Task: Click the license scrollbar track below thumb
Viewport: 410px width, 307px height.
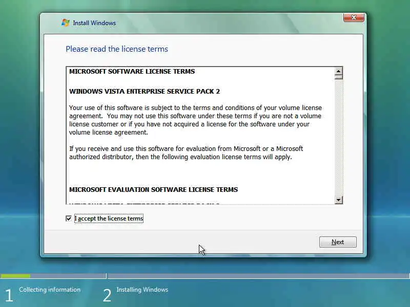Action: coord(339,138)
